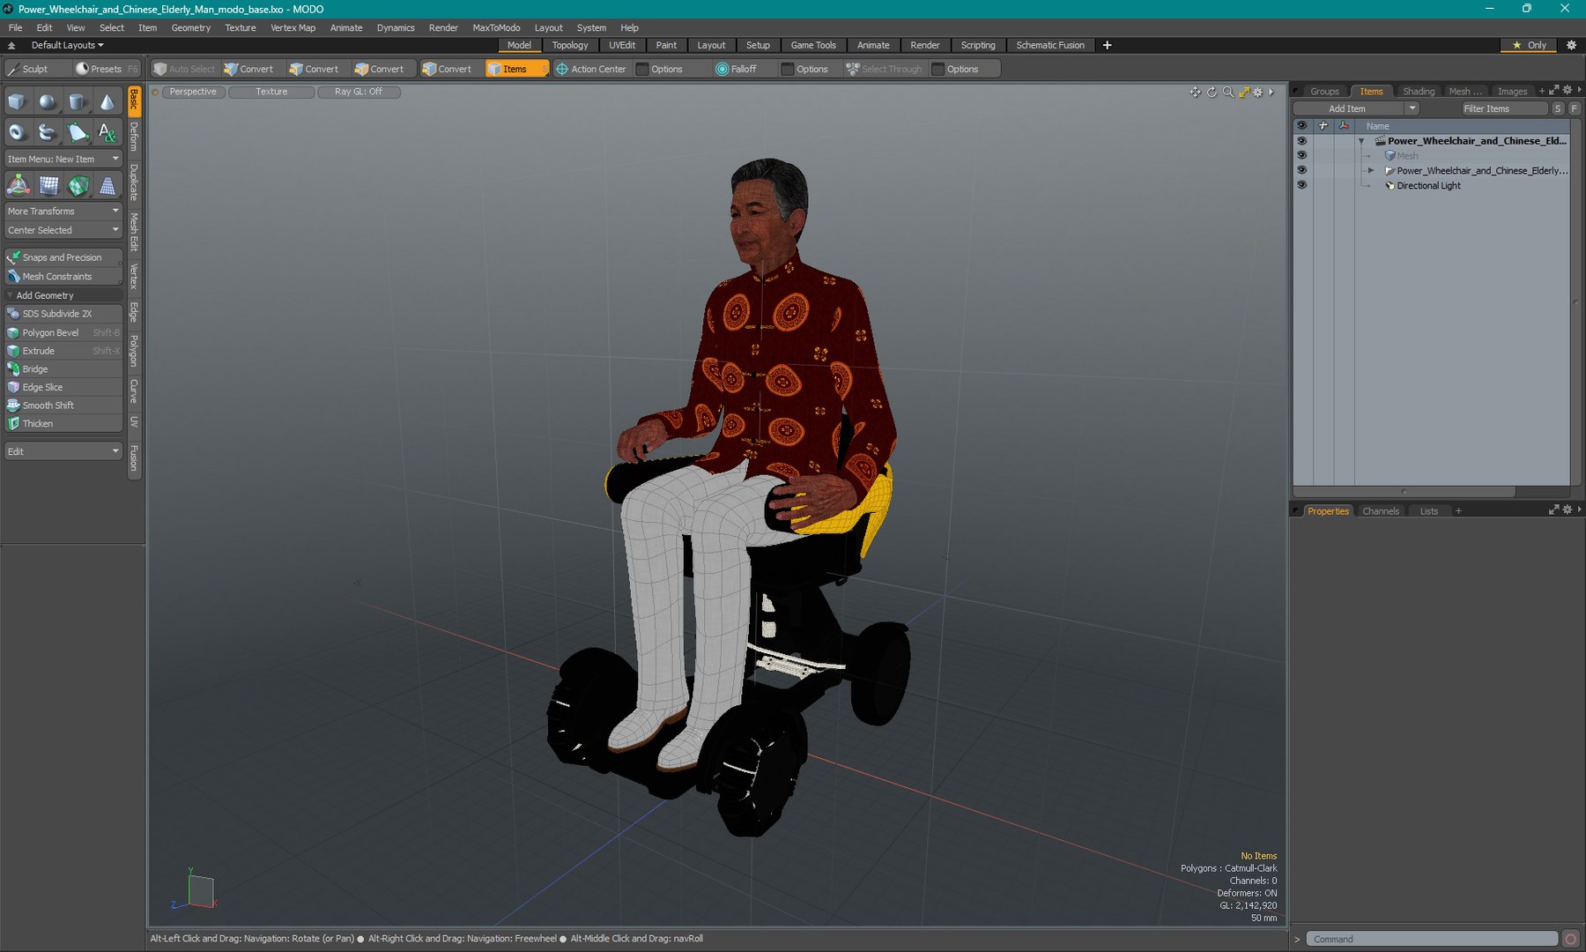This screenshot has height=952, width=1586.
Task: Select the Text tool icon
Action: [x=107, y=132]
